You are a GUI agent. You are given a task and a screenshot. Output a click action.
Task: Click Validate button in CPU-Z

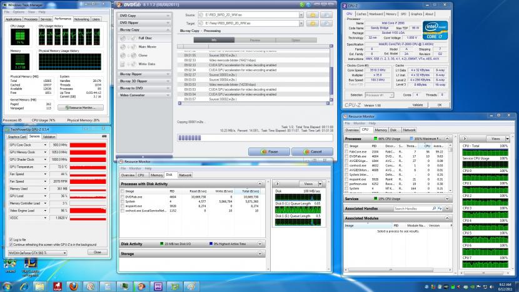[417, 105]
